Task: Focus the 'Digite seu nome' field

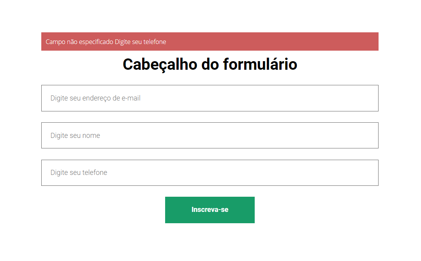Action: [x=210, y=136]
